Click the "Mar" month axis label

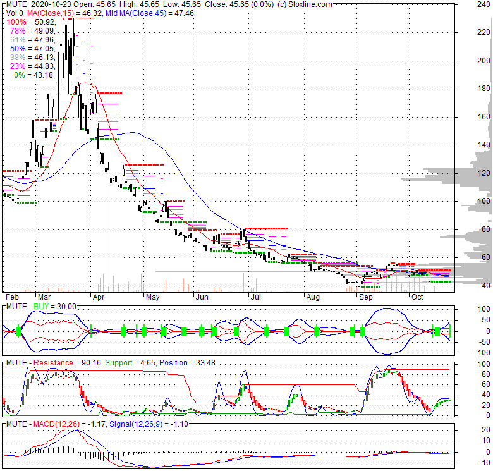click(x=44, y=297)
